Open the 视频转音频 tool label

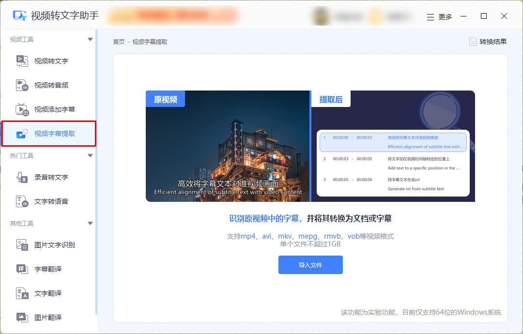point(51,85)
